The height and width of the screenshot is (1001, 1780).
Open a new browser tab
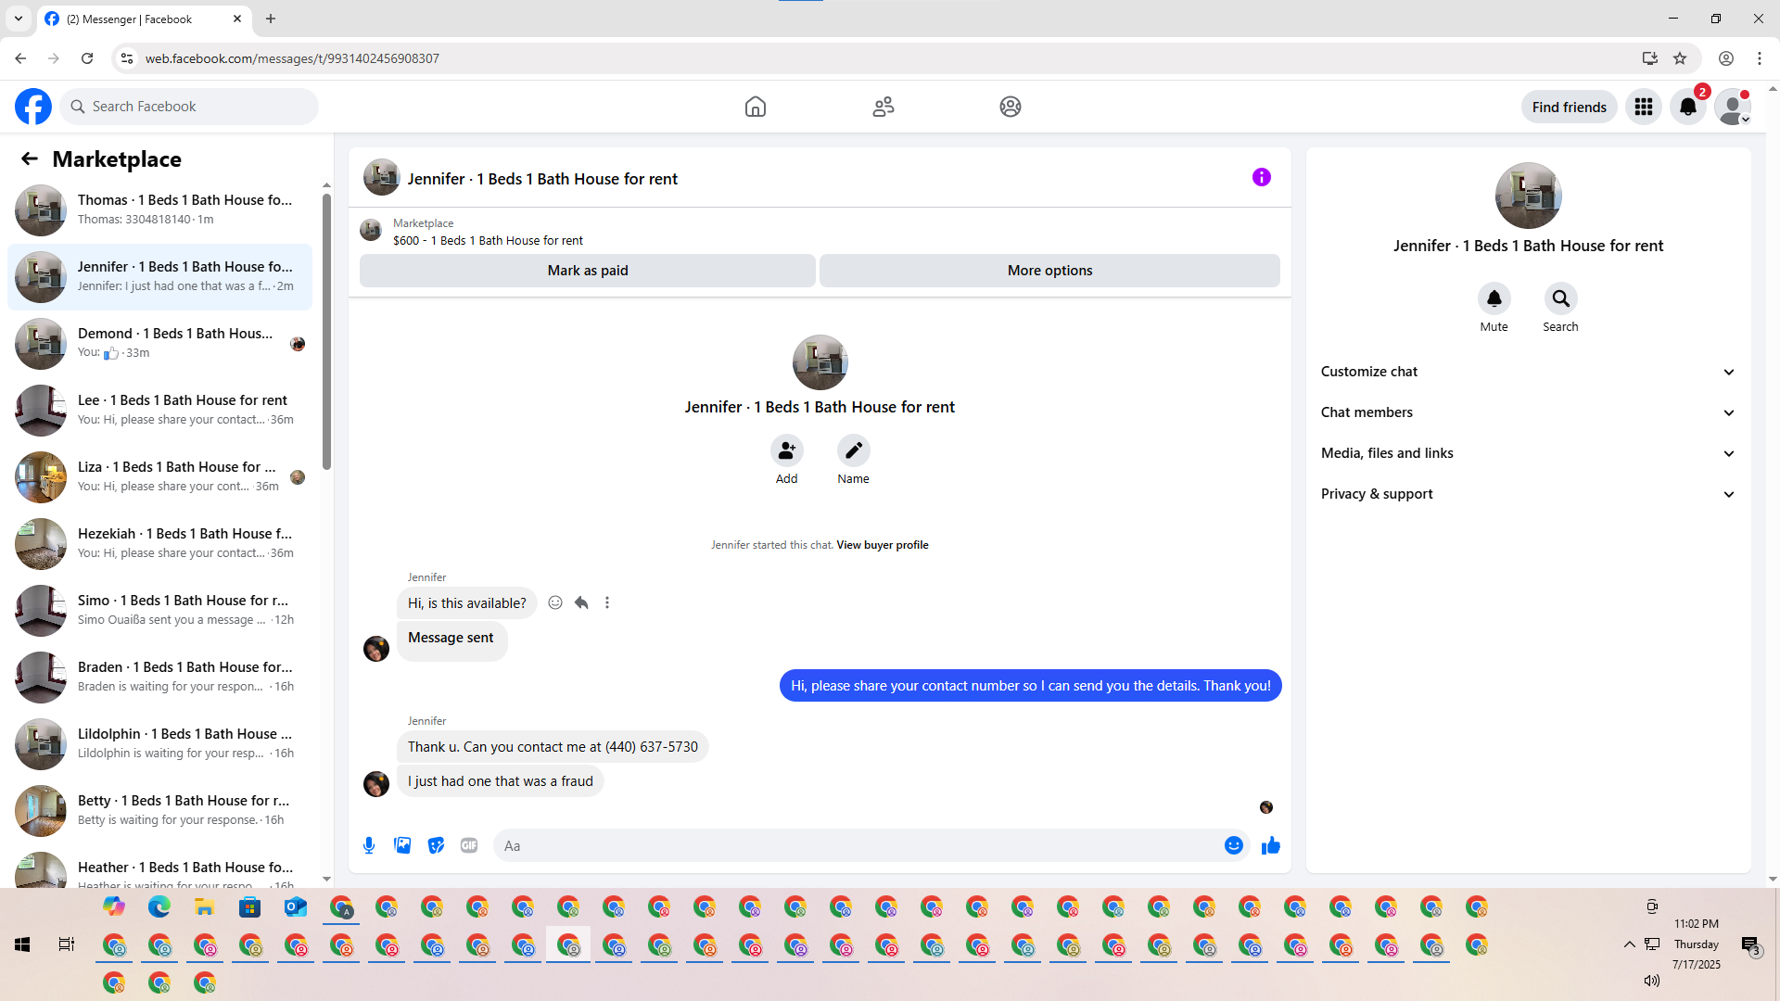(x=271, y=19)
